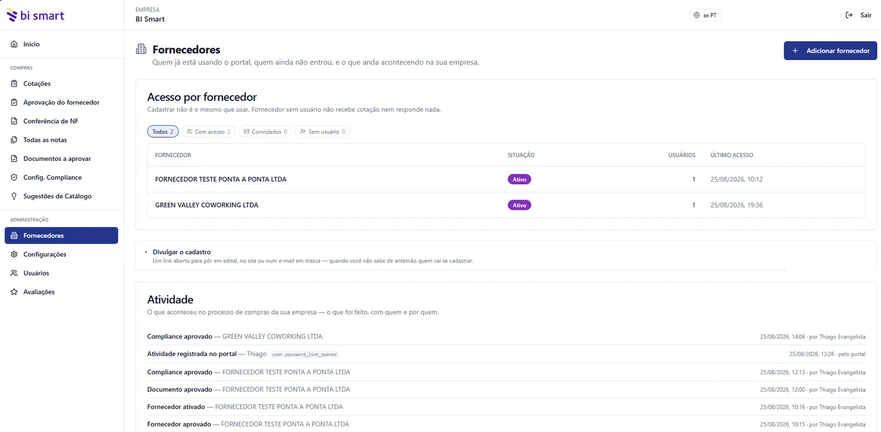Click the globe icon in language selector

point(696,15)
